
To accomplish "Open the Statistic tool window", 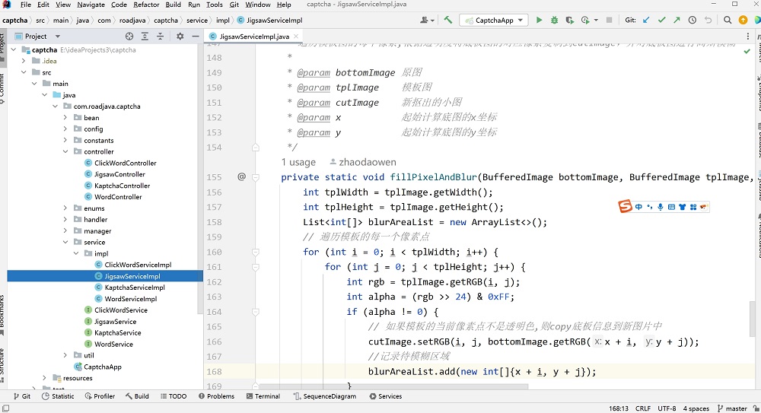I will tap(58, 396).
